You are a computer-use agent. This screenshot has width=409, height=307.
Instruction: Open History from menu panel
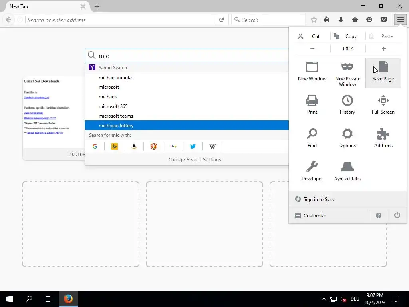(347, 104)
